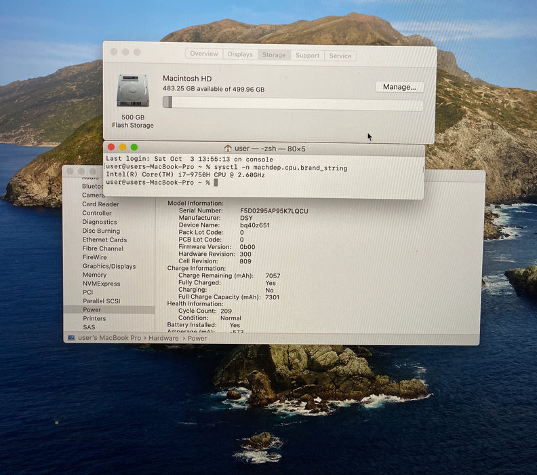This screenshot has width=537, height=475.
Task: Click the Charge Information heading
Action: coord(196,268)
